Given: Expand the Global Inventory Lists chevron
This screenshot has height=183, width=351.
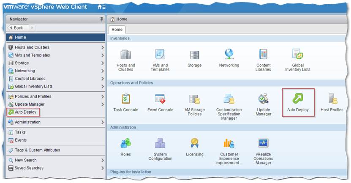Looking at the screenshot, I should pos(102,87).
